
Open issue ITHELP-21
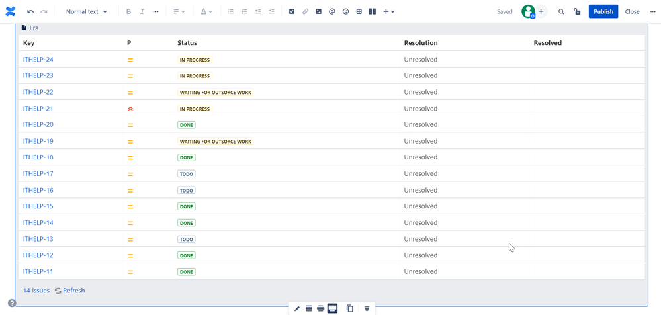pyautogui.click(x=38, y=109)
